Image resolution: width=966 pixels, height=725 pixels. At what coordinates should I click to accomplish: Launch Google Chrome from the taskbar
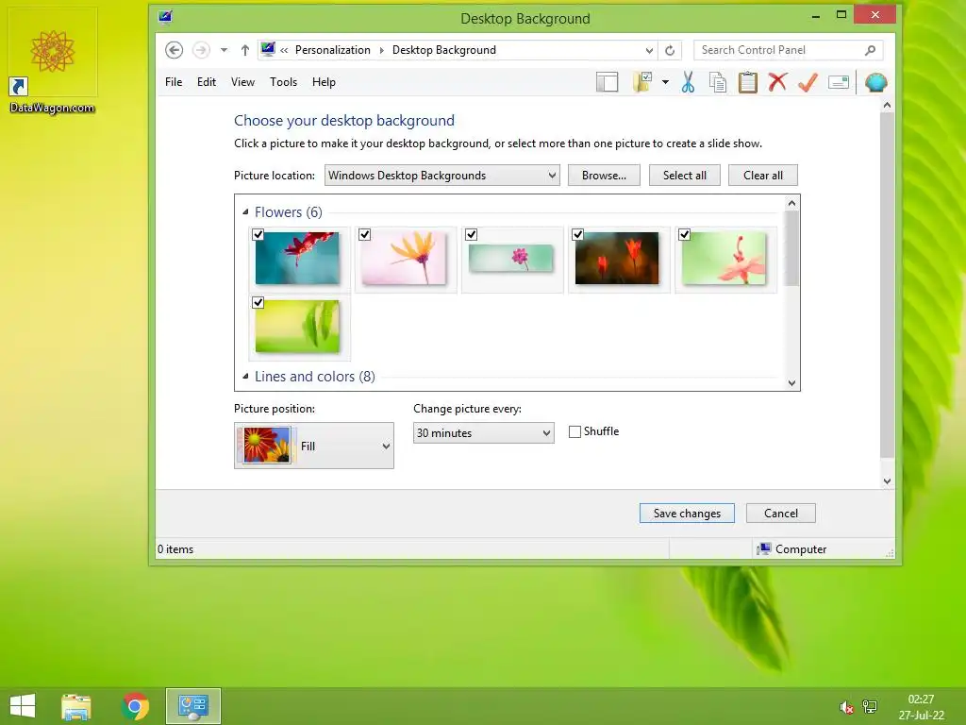(135, 706)
